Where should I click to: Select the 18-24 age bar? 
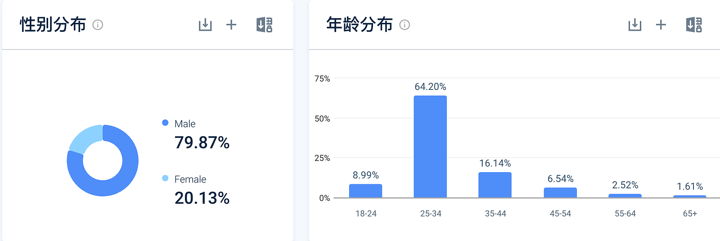(x=365, y=191)
